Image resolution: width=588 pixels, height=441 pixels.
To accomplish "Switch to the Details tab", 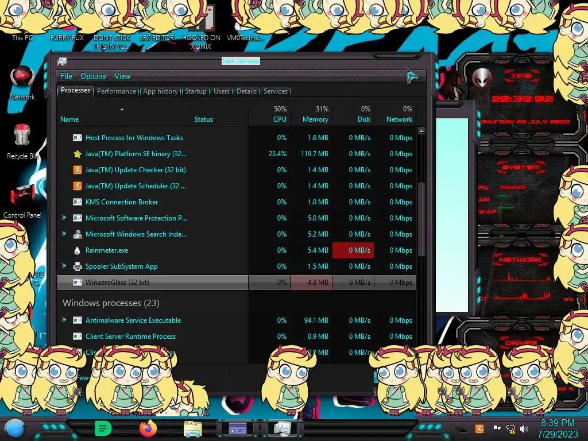I will pyautogui.click(x=247, y=91).
